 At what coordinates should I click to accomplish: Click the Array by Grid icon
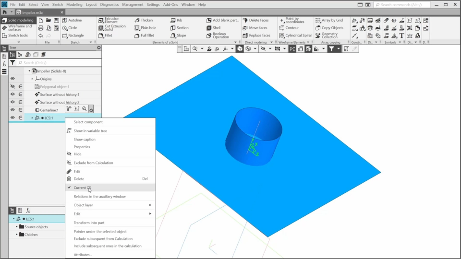pos(318,21)
